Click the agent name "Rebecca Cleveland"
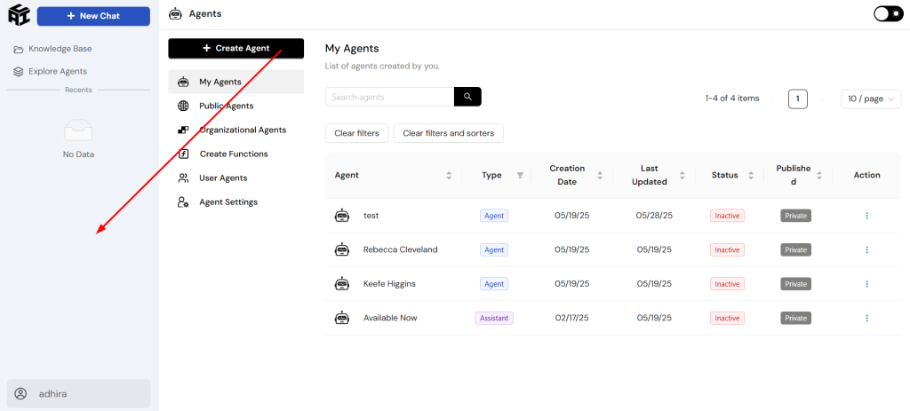 401,249
